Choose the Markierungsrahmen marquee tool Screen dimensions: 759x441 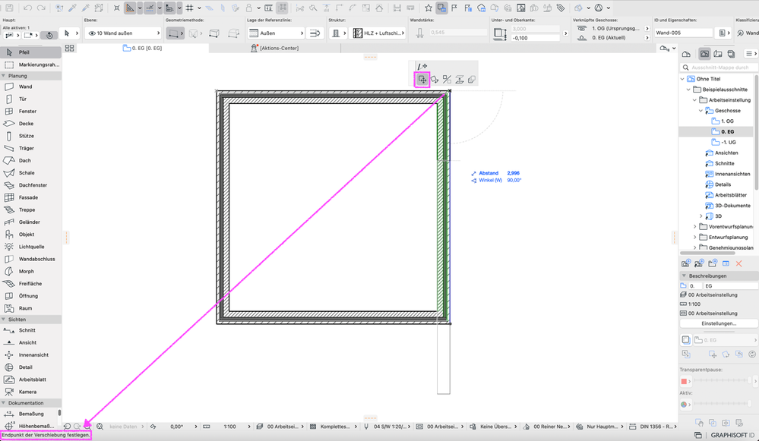30,65
